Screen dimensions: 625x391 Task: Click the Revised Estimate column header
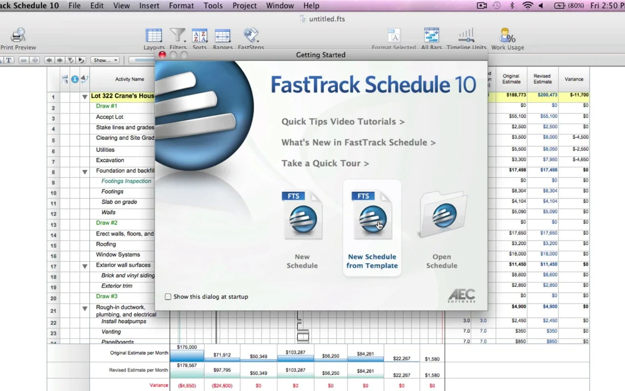(x=542, y=79)
